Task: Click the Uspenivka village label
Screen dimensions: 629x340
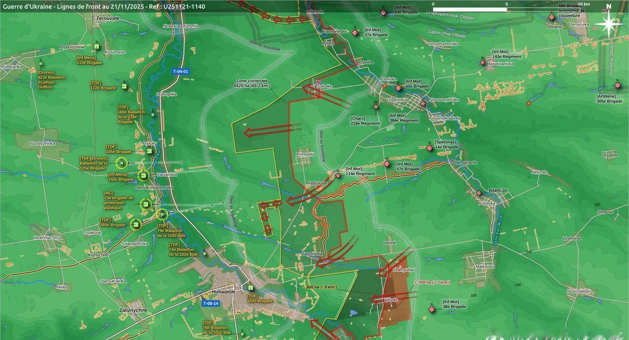Action: coord(397,100)
